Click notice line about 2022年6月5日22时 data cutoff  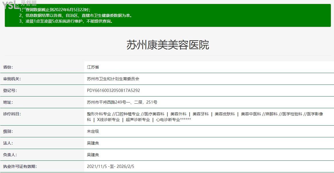(55, 10)
